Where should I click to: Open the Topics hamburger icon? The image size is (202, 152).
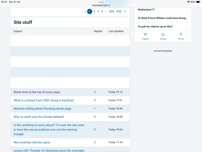[x=145, y=34]
